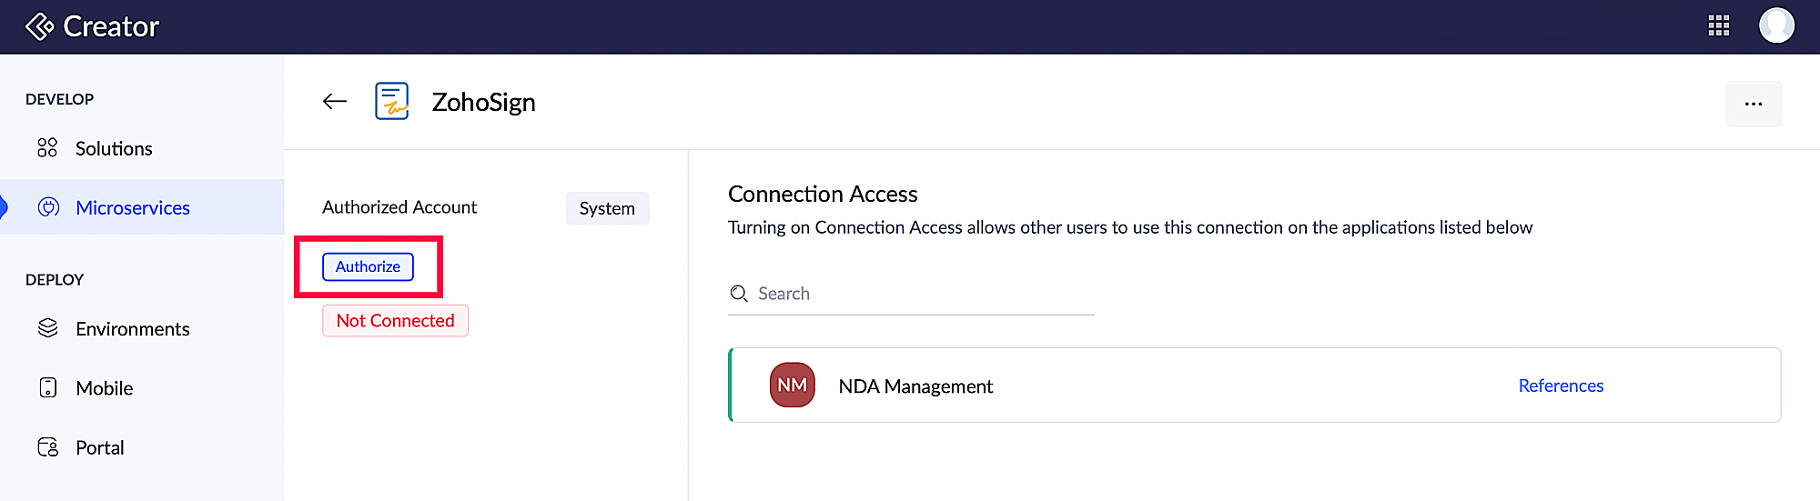Click the Search applications field
This screenshot has height=501, width=1820.
(x=911, y=294)
